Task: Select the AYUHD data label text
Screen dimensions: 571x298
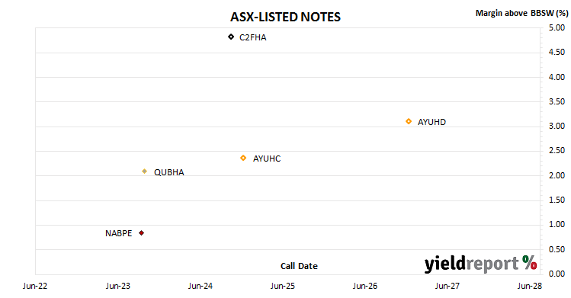Action: click(431, 122)
